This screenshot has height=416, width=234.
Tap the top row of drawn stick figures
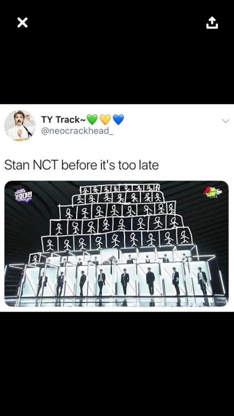tap(120, 189)
